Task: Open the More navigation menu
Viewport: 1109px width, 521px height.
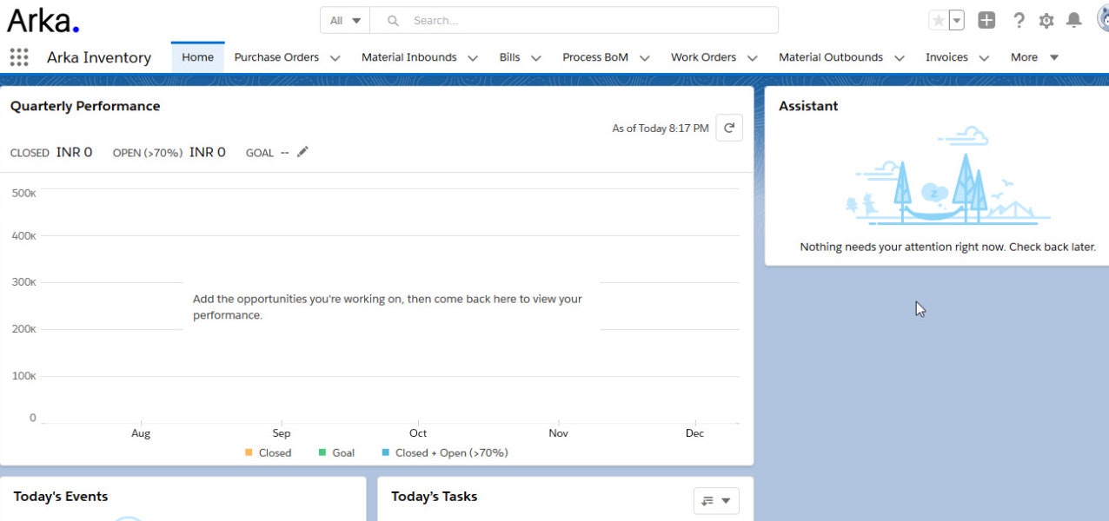Action: click(x=1034, y=57)
